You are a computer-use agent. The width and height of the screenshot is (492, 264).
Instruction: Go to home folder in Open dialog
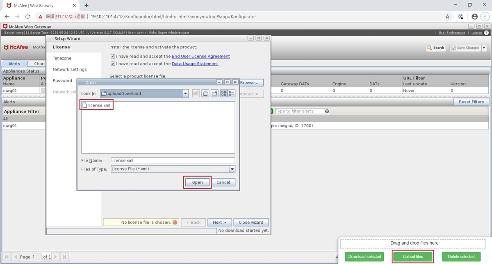(205, 93)
